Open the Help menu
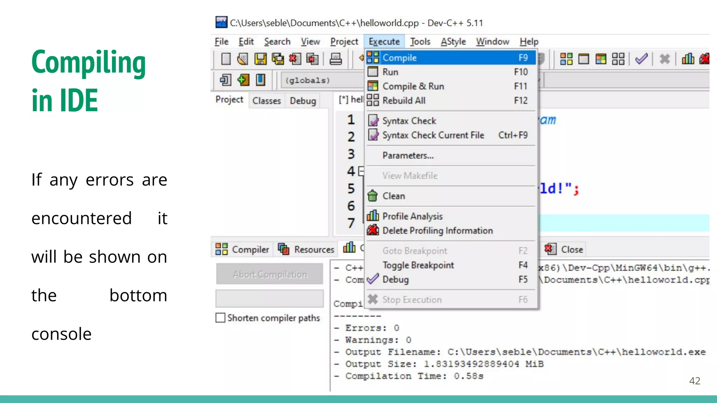 point(529,41)
